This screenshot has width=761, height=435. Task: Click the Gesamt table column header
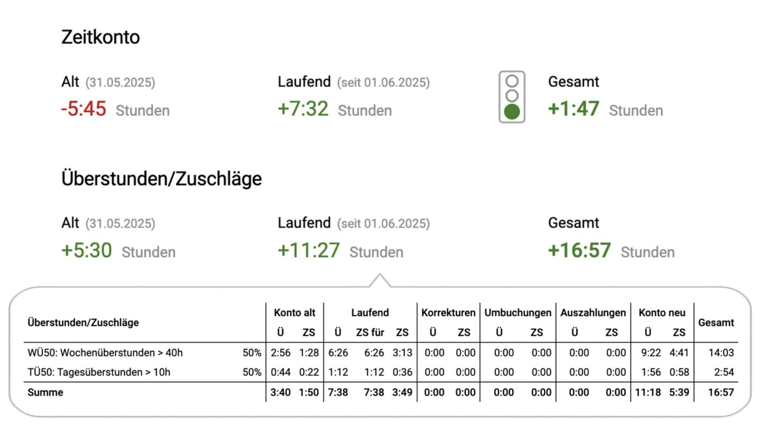coord(716,323)
